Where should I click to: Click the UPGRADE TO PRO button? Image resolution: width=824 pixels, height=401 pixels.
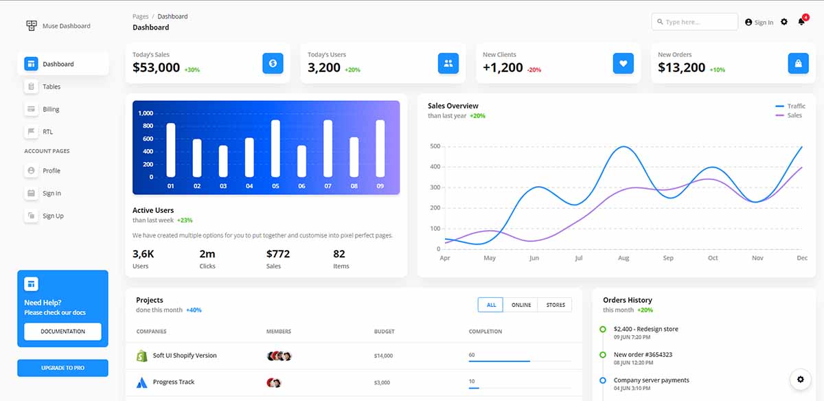(62, 367)
